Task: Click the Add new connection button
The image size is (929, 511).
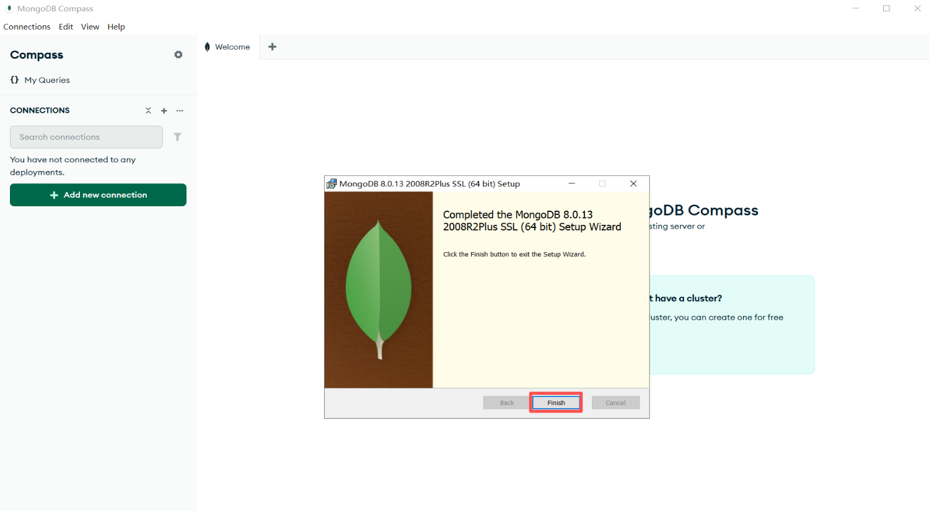Action: 98,194
